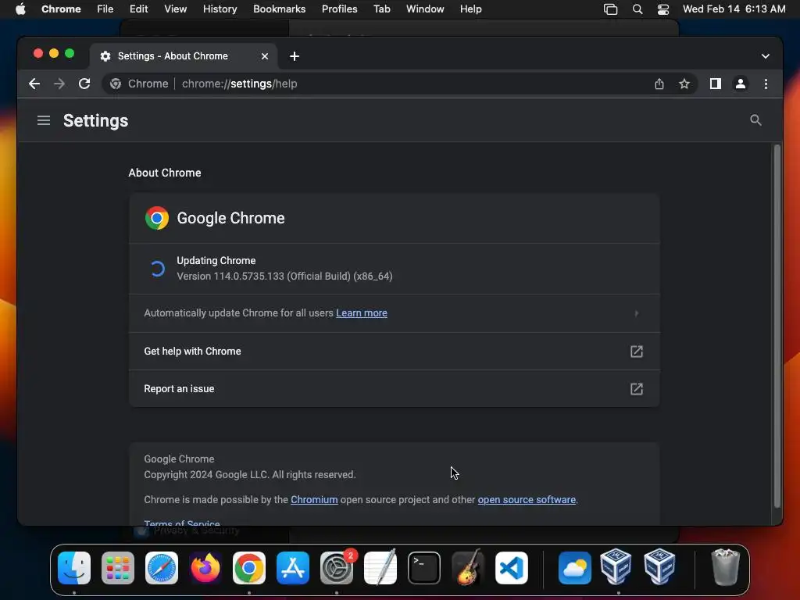Screen dimensions: 800x600
Task: Close the Settings - About Chrome tab
Action: 265,56
